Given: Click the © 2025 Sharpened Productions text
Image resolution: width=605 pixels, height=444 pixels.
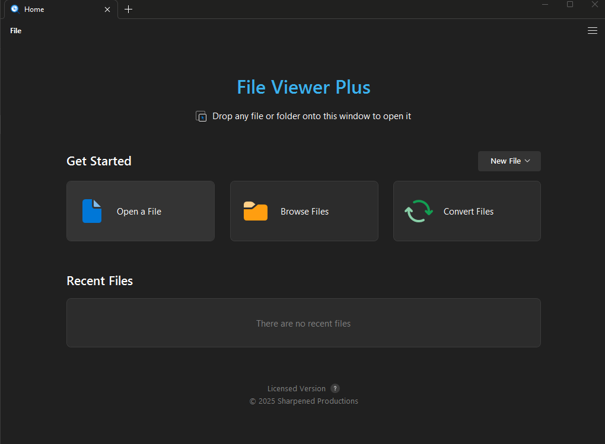Looking at the screenshot, I should tap(303, 401).
